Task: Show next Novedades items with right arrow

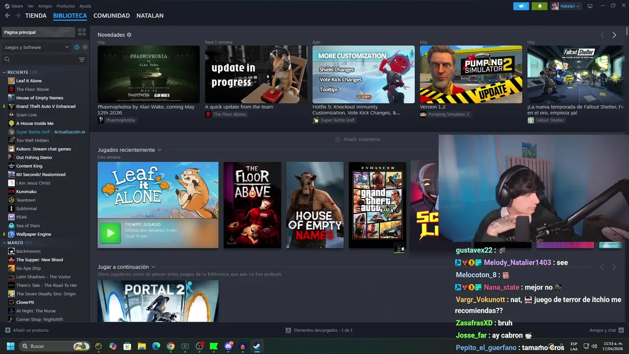Action: coord(614,35)
